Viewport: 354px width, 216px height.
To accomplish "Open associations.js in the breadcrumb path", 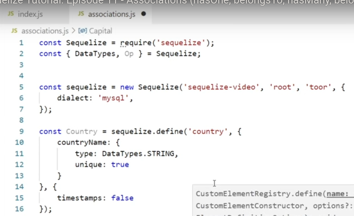I will 45,31.
